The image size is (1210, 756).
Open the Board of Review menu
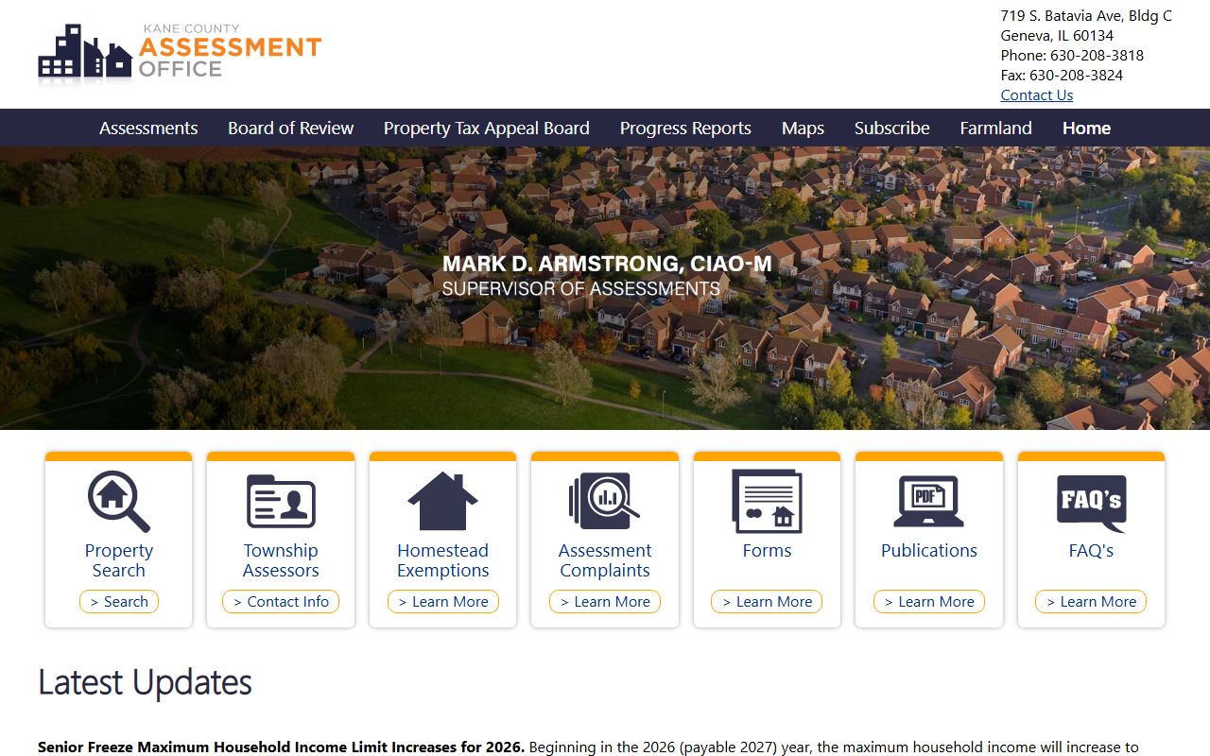click(x=290, y=129)
